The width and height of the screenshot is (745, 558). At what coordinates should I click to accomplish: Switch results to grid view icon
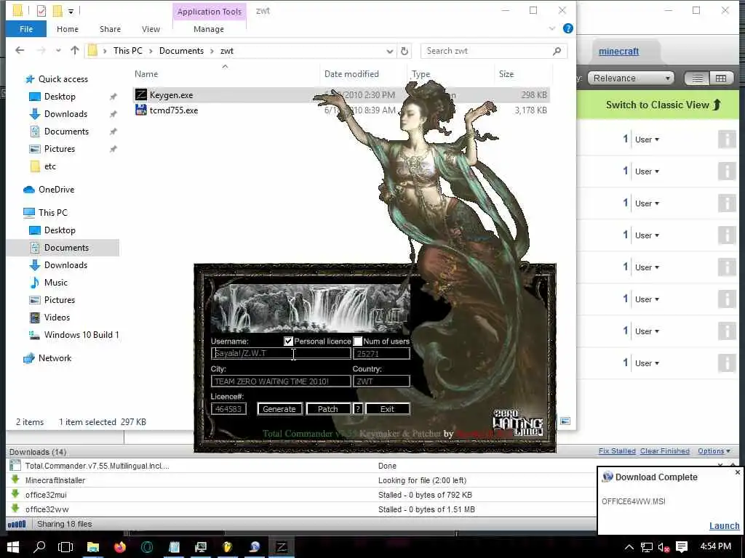pos(721,78)
